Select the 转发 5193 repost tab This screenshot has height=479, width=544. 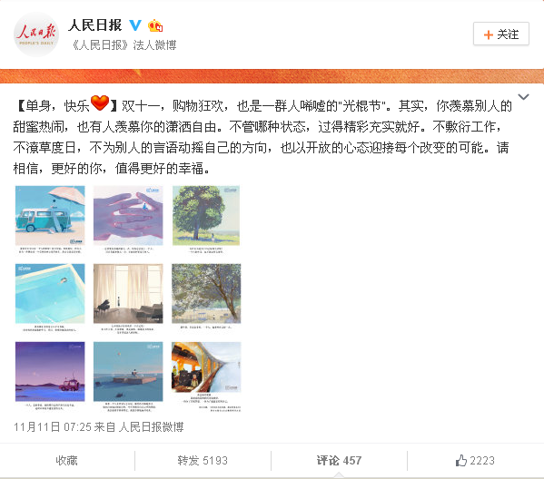pyautogui.click(x=203, y=460)
